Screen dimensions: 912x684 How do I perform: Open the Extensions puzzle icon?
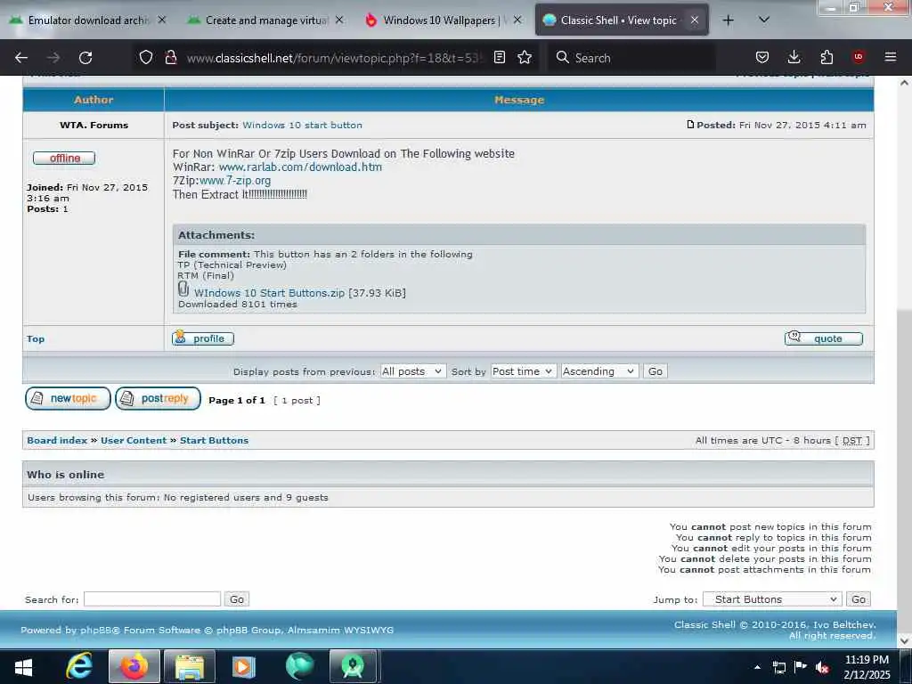pyautogui.click(x=826, y=57)
